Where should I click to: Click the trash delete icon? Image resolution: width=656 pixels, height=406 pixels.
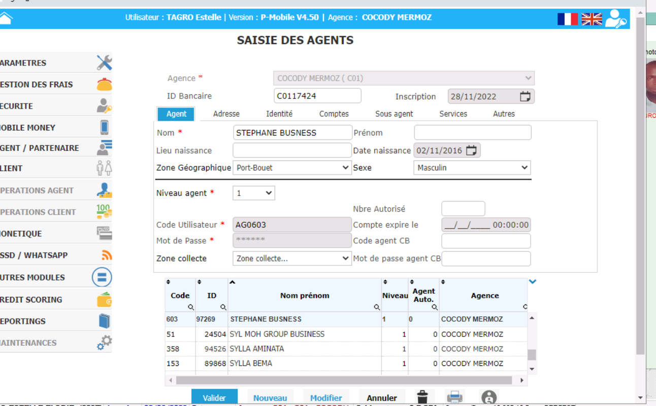pyautogui.click(x=422, y=397)
